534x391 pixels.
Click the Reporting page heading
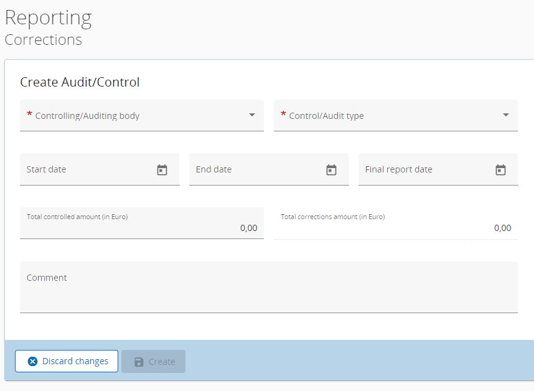point(49,17)
